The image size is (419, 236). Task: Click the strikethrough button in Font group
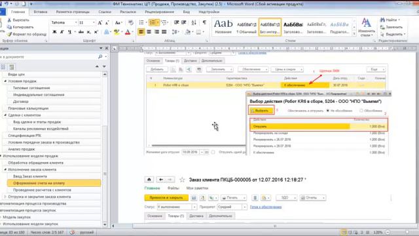click(81, 32)
